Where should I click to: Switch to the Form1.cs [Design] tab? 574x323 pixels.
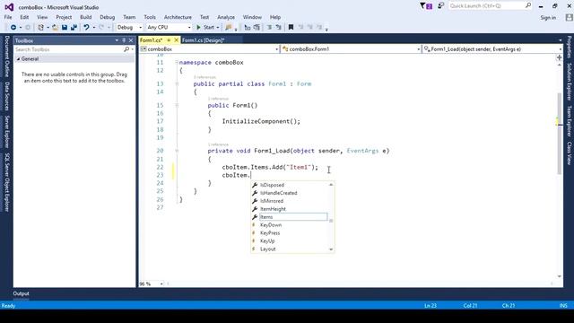pyautogui.click(x=204, y=39)
